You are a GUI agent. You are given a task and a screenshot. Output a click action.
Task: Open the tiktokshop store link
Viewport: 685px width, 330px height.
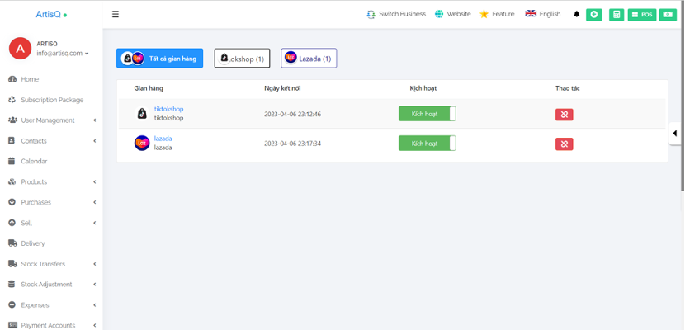click(168, 109)
